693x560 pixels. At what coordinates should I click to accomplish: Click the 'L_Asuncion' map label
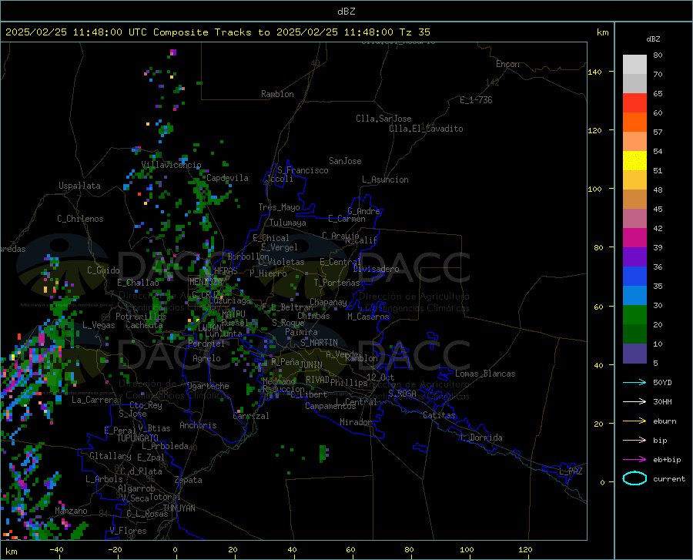385,179
